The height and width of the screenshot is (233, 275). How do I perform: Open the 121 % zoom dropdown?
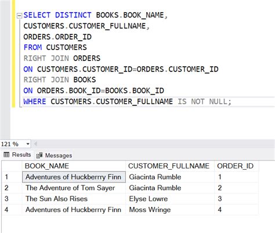(28, 144)
